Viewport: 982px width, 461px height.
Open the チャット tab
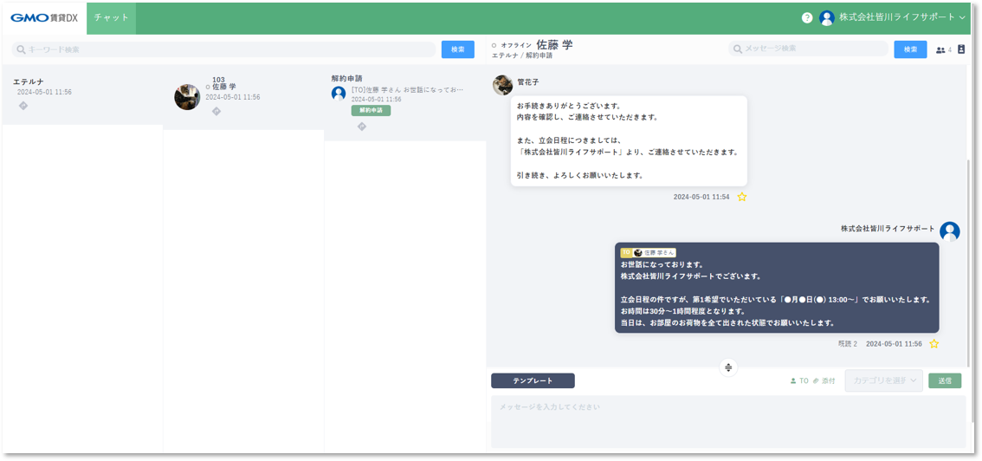[x=112, y=18]
